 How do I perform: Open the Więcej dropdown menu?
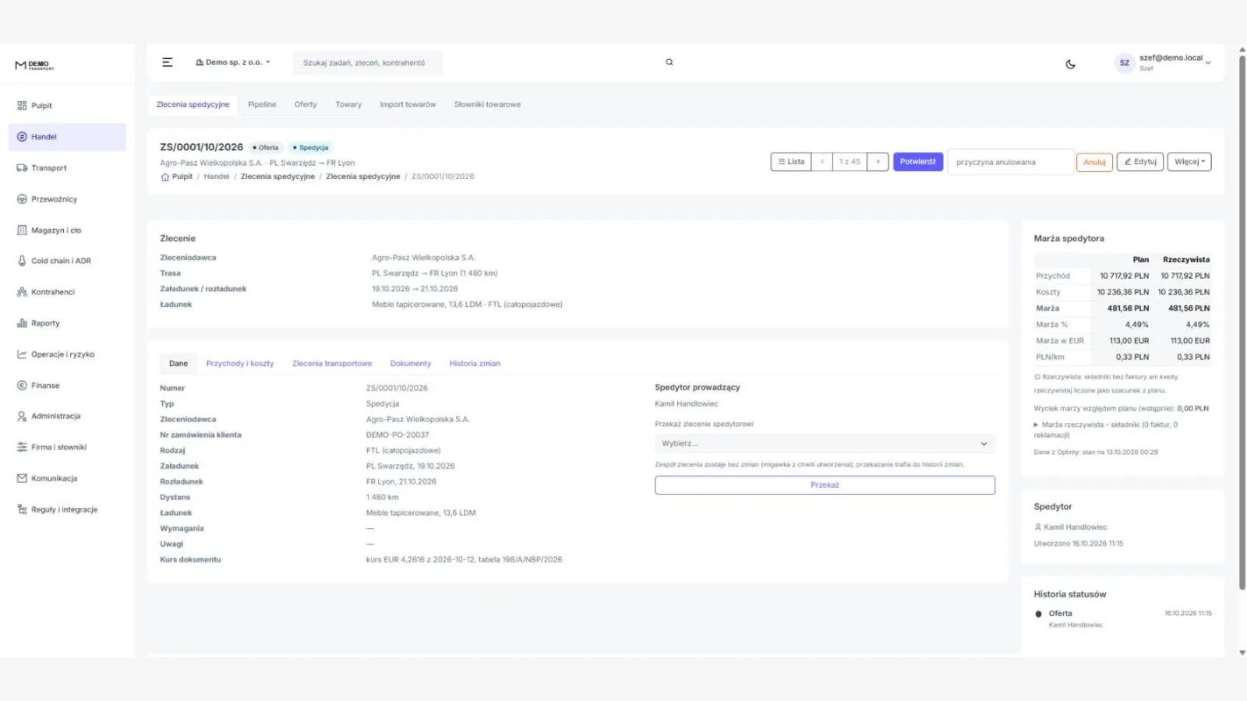[x=1189, y=162]
